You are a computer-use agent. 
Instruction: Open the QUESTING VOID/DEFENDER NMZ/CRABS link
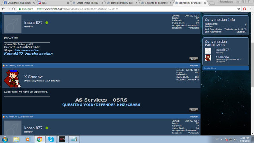click(101, 105)
